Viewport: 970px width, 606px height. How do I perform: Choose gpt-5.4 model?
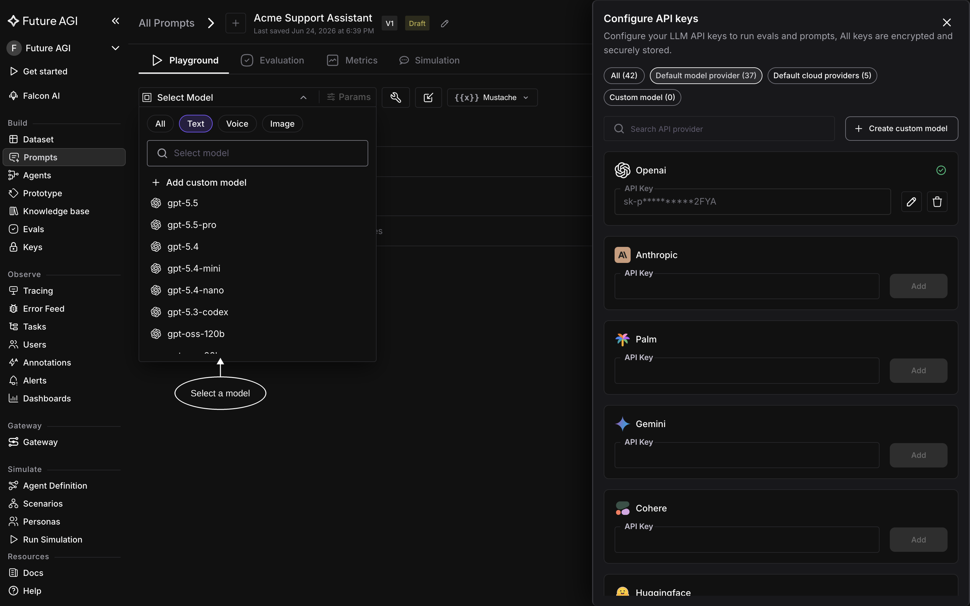tap(257, 247)
